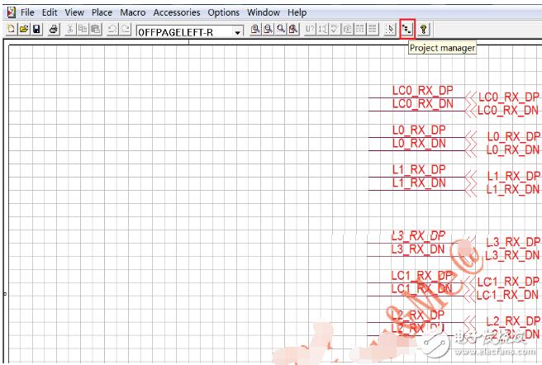The image size is (542, 365).
Task: Open the Accessories menu
Action: click(x=177, y=12)
